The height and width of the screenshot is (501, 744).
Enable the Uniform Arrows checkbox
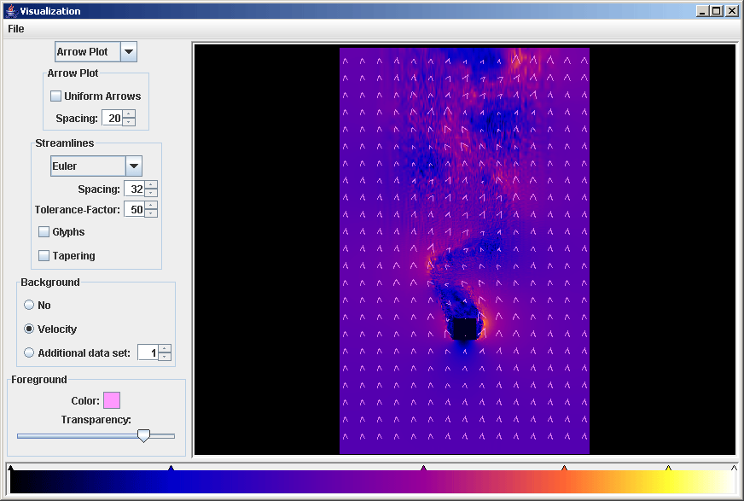[56, 96]
